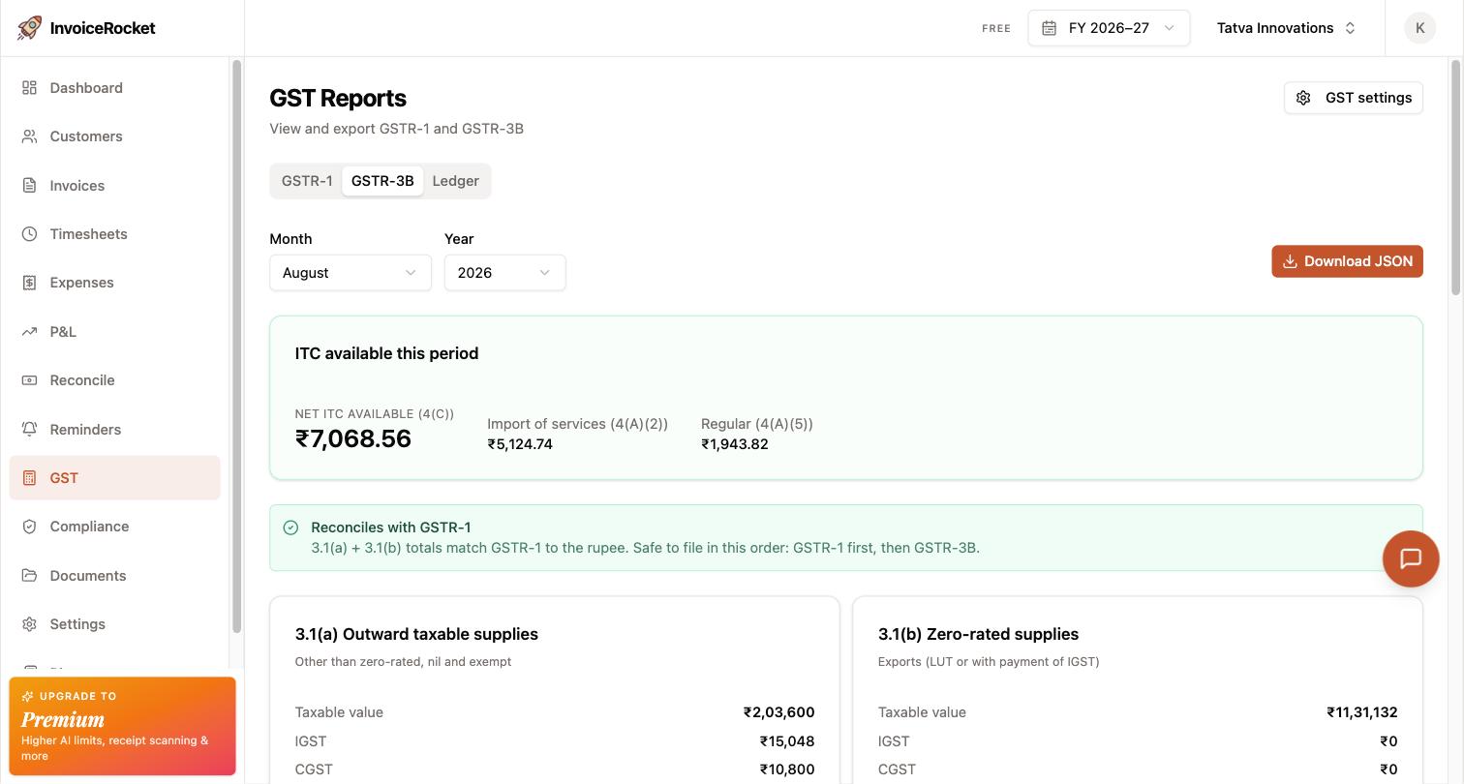Open Timesheets in the sidebar

coord(115,234)
